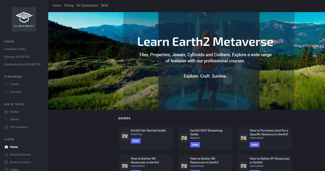Click the Twitch monitor icon
The width and height of the screenshot is (325, 171).
pyautogui.click(x=6, y=84)
